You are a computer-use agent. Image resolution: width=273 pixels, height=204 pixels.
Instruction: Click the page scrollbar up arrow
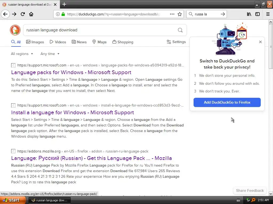pos(271,22)
